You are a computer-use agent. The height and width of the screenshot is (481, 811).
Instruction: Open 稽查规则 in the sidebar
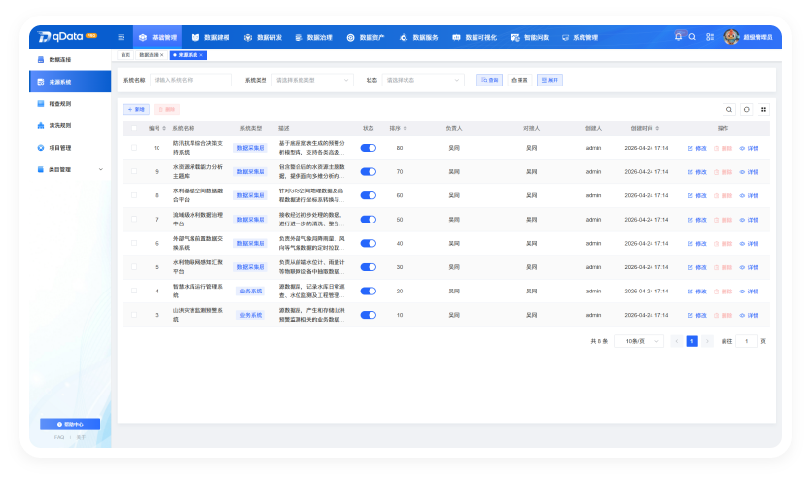point(70,104)
